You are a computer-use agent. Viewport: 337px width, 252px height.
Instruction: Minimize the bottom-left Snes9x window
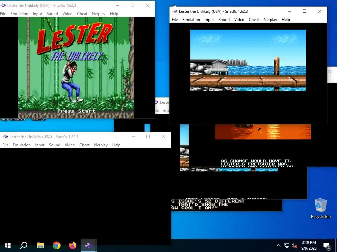(133, 137)
